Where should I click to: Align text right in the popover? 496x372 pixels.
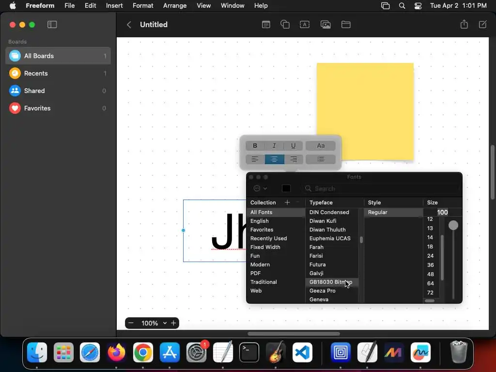[x=294, y=159]
